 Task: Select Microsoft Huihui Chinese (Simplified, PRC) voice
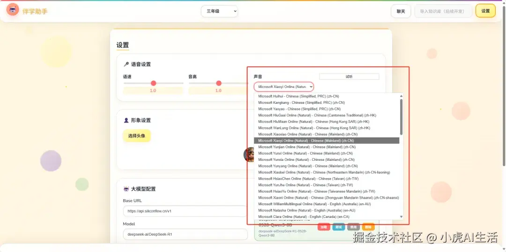[x=327, y=96]
